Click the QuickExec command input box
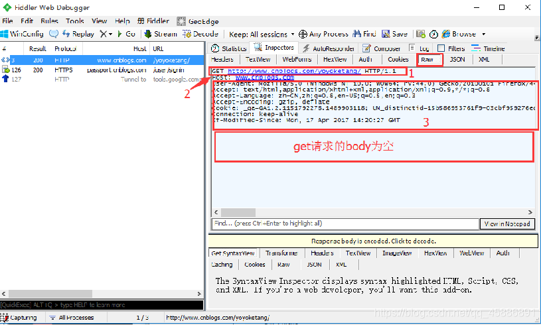 102,305
